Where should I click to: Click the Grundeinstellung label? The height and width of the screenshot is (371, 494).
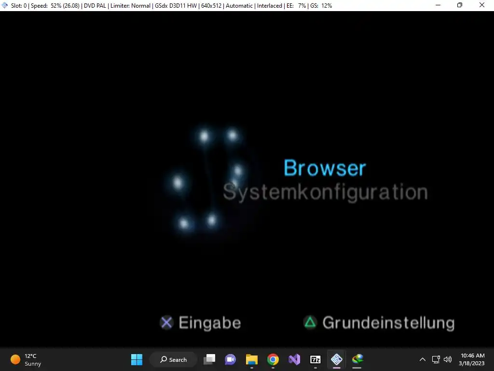click(x=388, y=323)
